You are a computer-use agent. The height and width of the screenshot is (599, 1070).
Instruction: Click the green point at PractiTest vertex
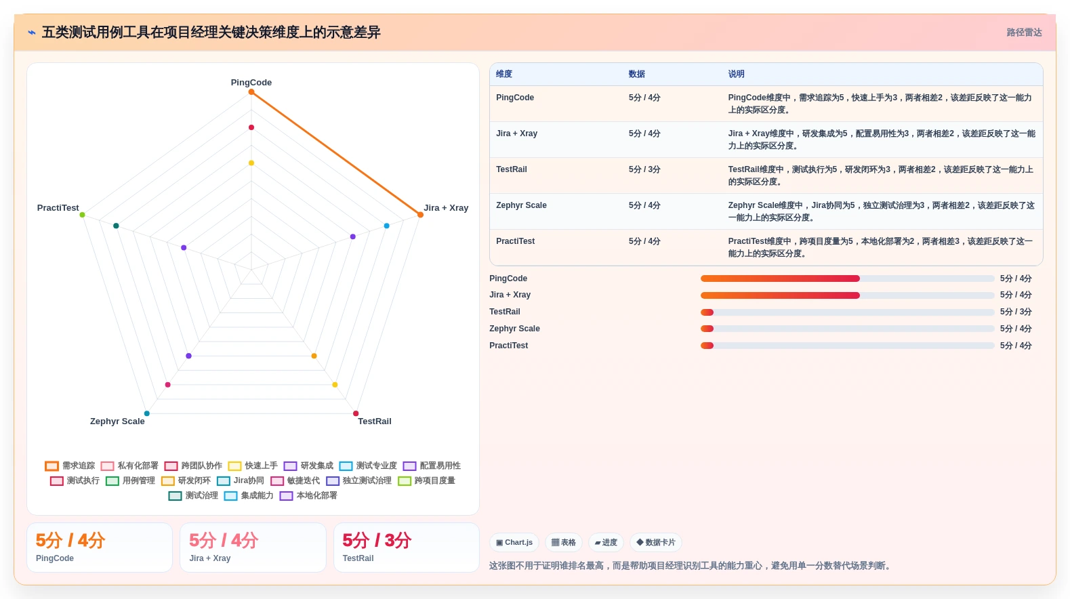click(x=83, y=215)
